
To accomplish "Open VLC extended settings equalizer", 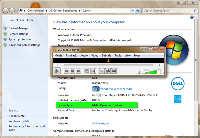I will click(93, 71).
